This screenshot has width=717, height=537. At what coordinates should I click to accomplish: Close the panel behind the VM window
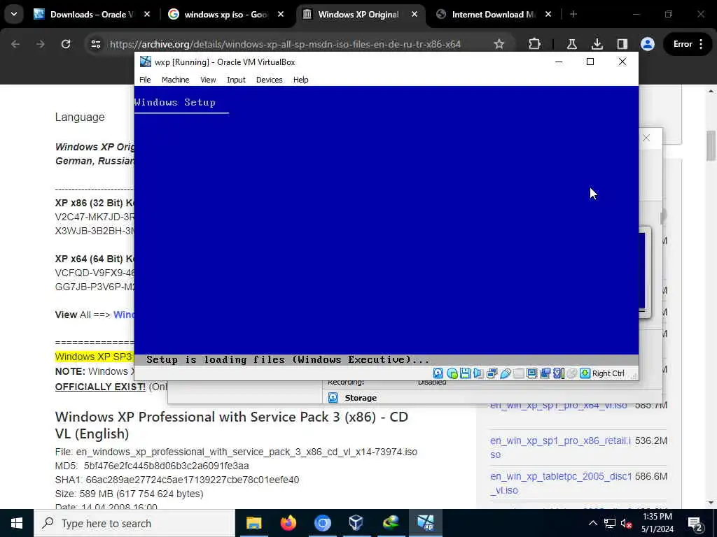click(646, 138)
